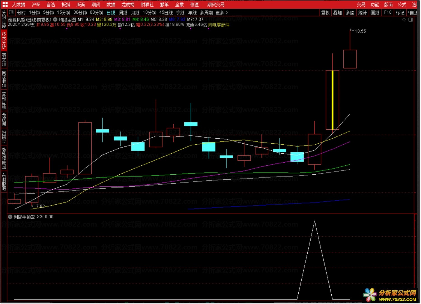The image size is (421, 304).
Task: Switch to the 周线 weekly period
Action: click(x=123, y=13)
